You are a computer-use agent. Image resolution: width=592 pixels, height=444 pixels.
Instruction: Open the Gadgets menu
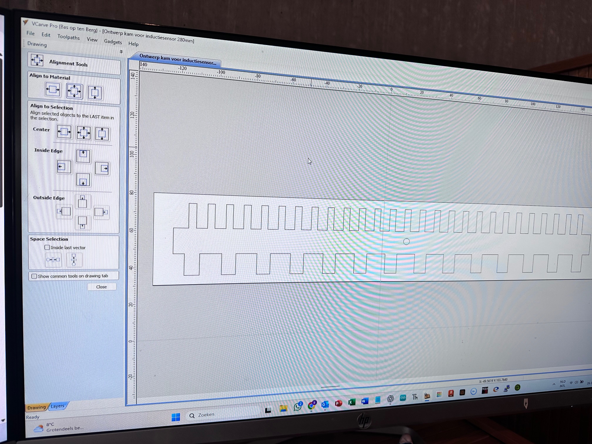click(x=113, y=42)
